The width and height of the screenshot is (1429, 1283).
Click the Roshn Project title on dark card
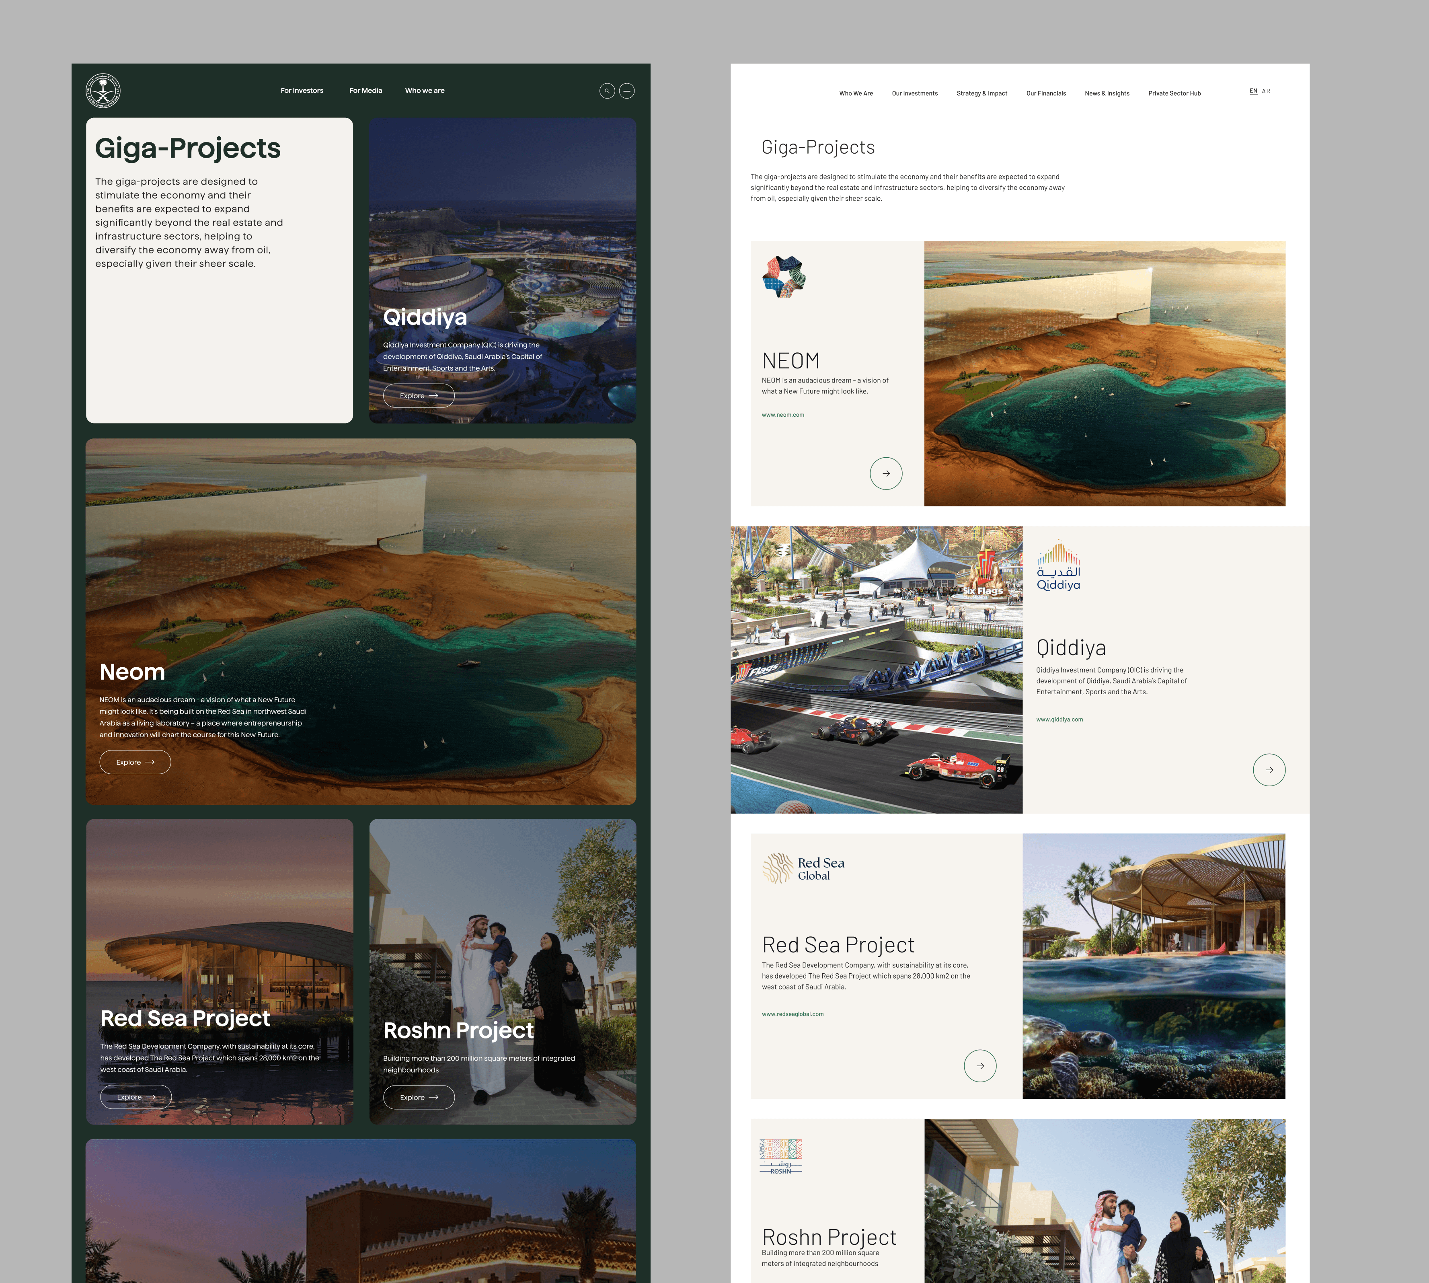pyautogui.click(x=459, y=1031)
